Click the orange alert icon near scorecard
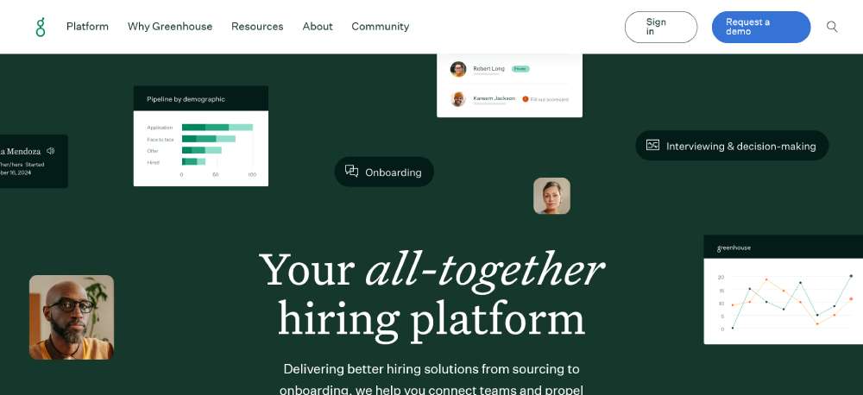 click(x=525, y=99)
